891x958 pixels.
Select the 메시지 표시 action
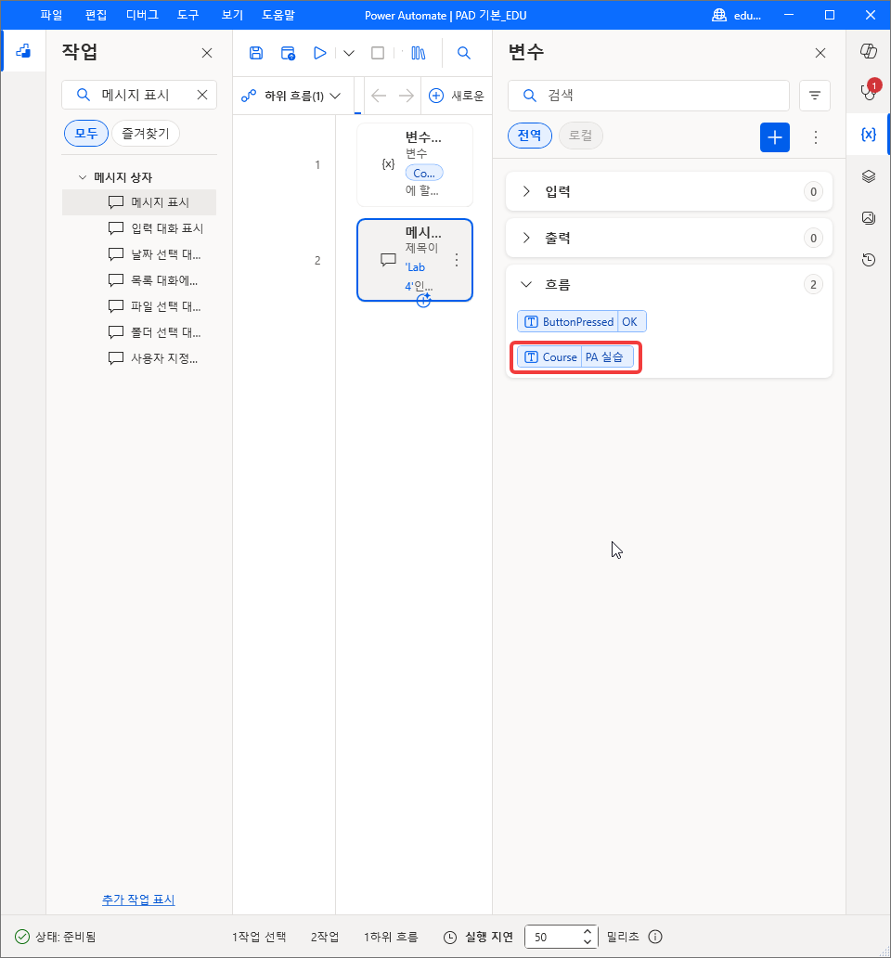coord(139,202)
